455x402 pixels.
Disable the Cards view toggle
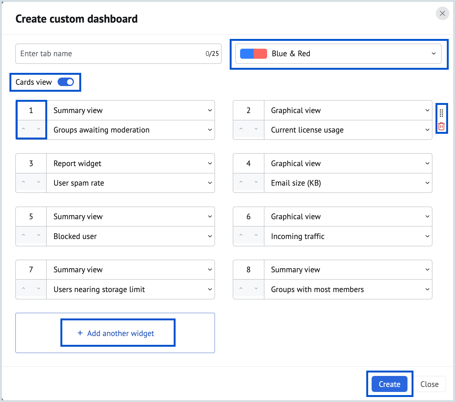click(65, 82)
